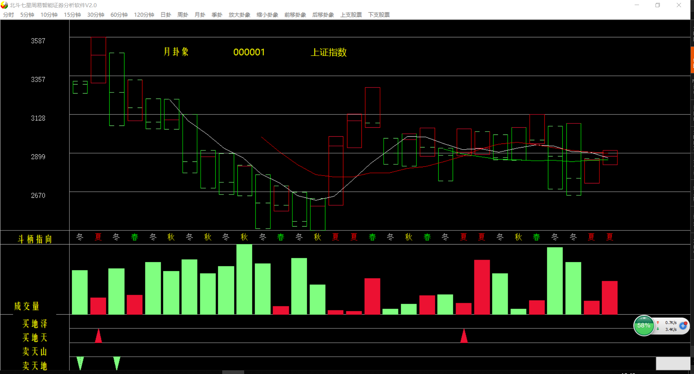Click 放大卦象 to zoom in
This screenshot has height=374, width=694.
tap(239, 15)
